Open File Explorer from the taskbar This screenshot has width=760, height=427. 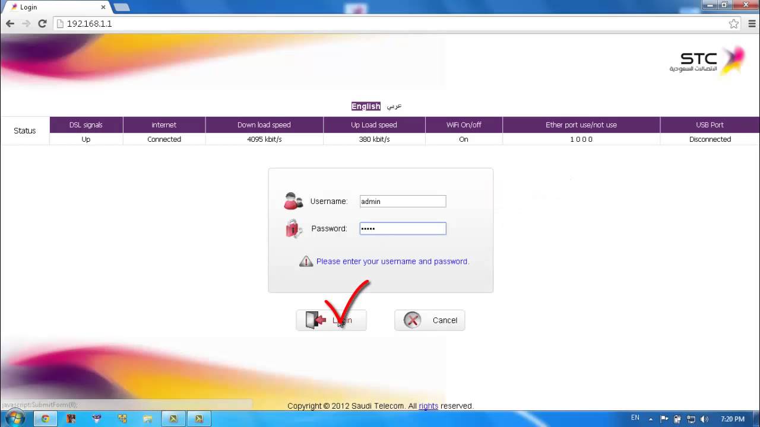[148, 419]
